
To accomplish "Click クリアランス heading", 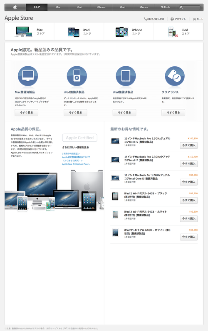I will [x=170, y=92].
